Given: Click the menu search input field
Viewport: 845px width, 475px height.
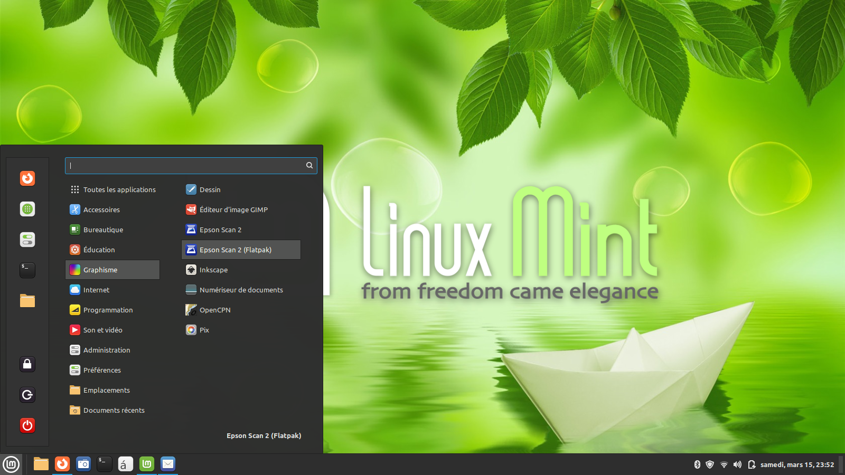Looking at the screenshot, I should (185, 166).
